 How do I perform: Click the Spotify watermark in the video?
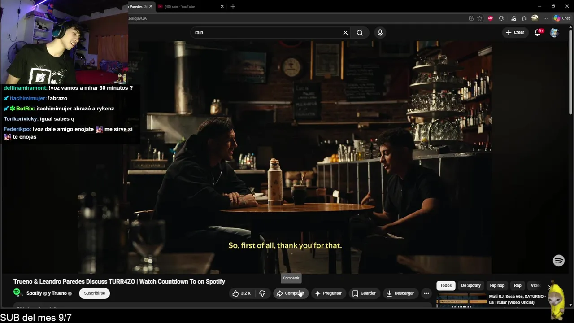click(x=559, y=261)
